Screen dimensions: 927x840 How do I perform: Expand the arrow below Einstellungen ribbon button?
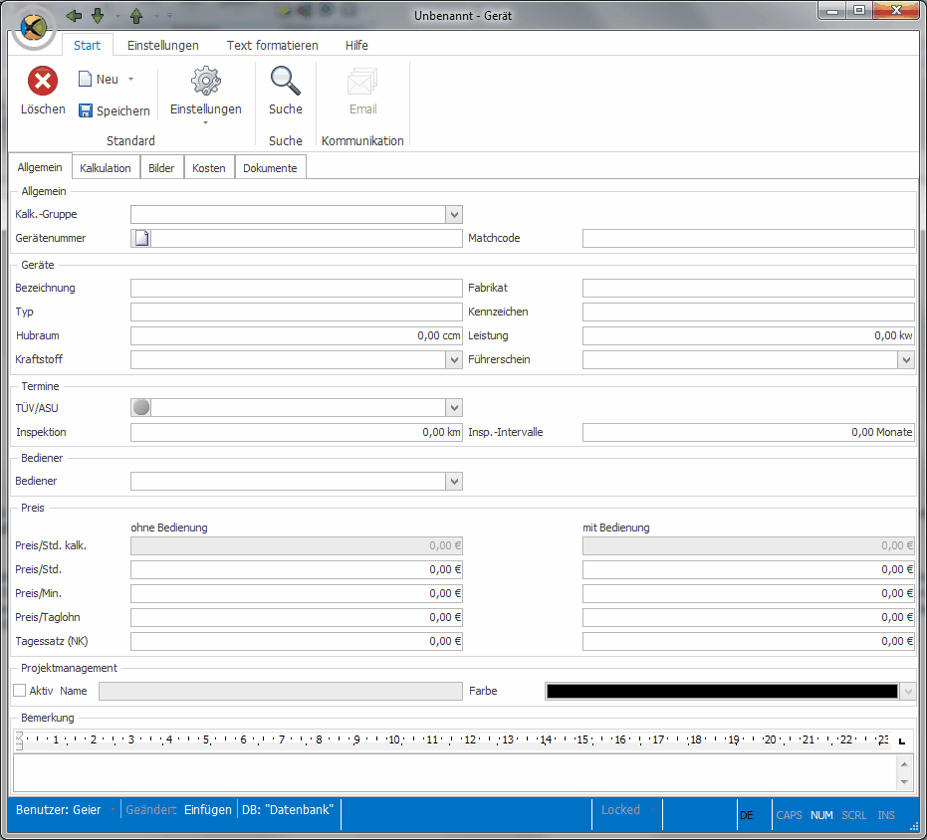coord(206,123)
